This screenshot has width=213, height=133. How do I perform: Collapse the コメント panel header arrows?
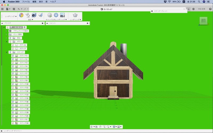pos(47,23)
